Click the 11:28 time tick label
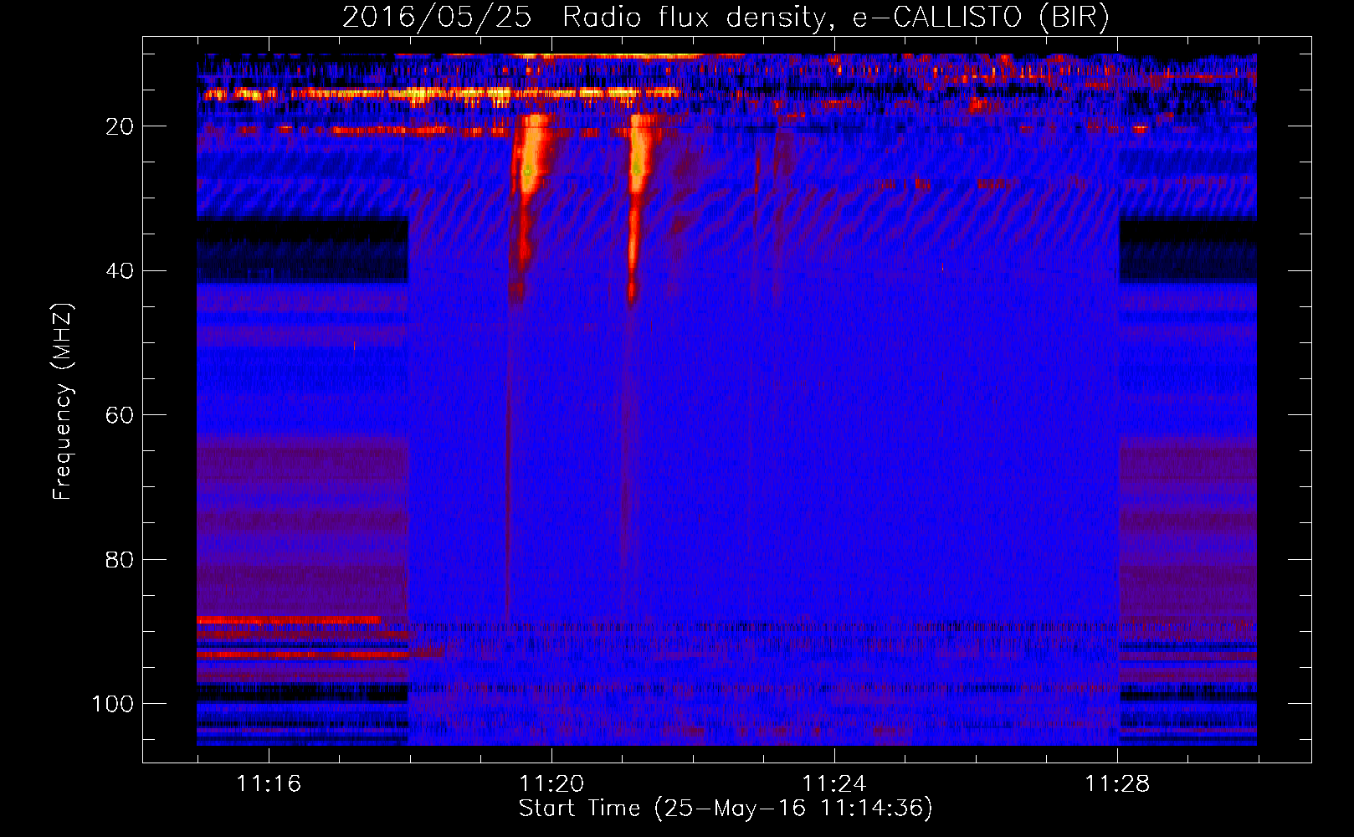 (x=1117, y=784)
